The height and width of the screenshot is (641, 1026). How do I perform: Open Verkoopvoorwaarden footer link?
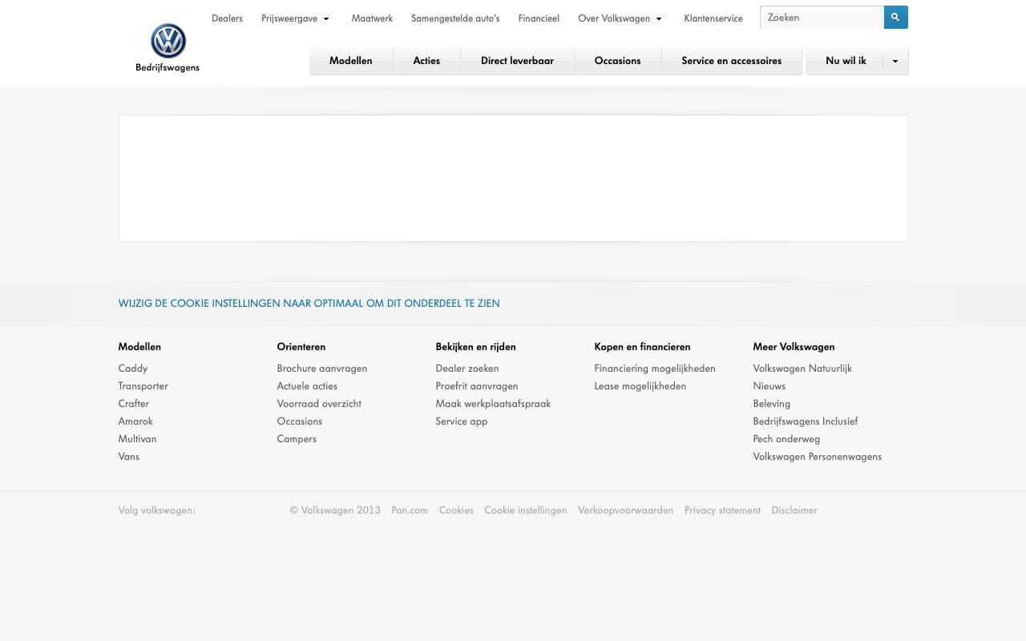[626, 510]
